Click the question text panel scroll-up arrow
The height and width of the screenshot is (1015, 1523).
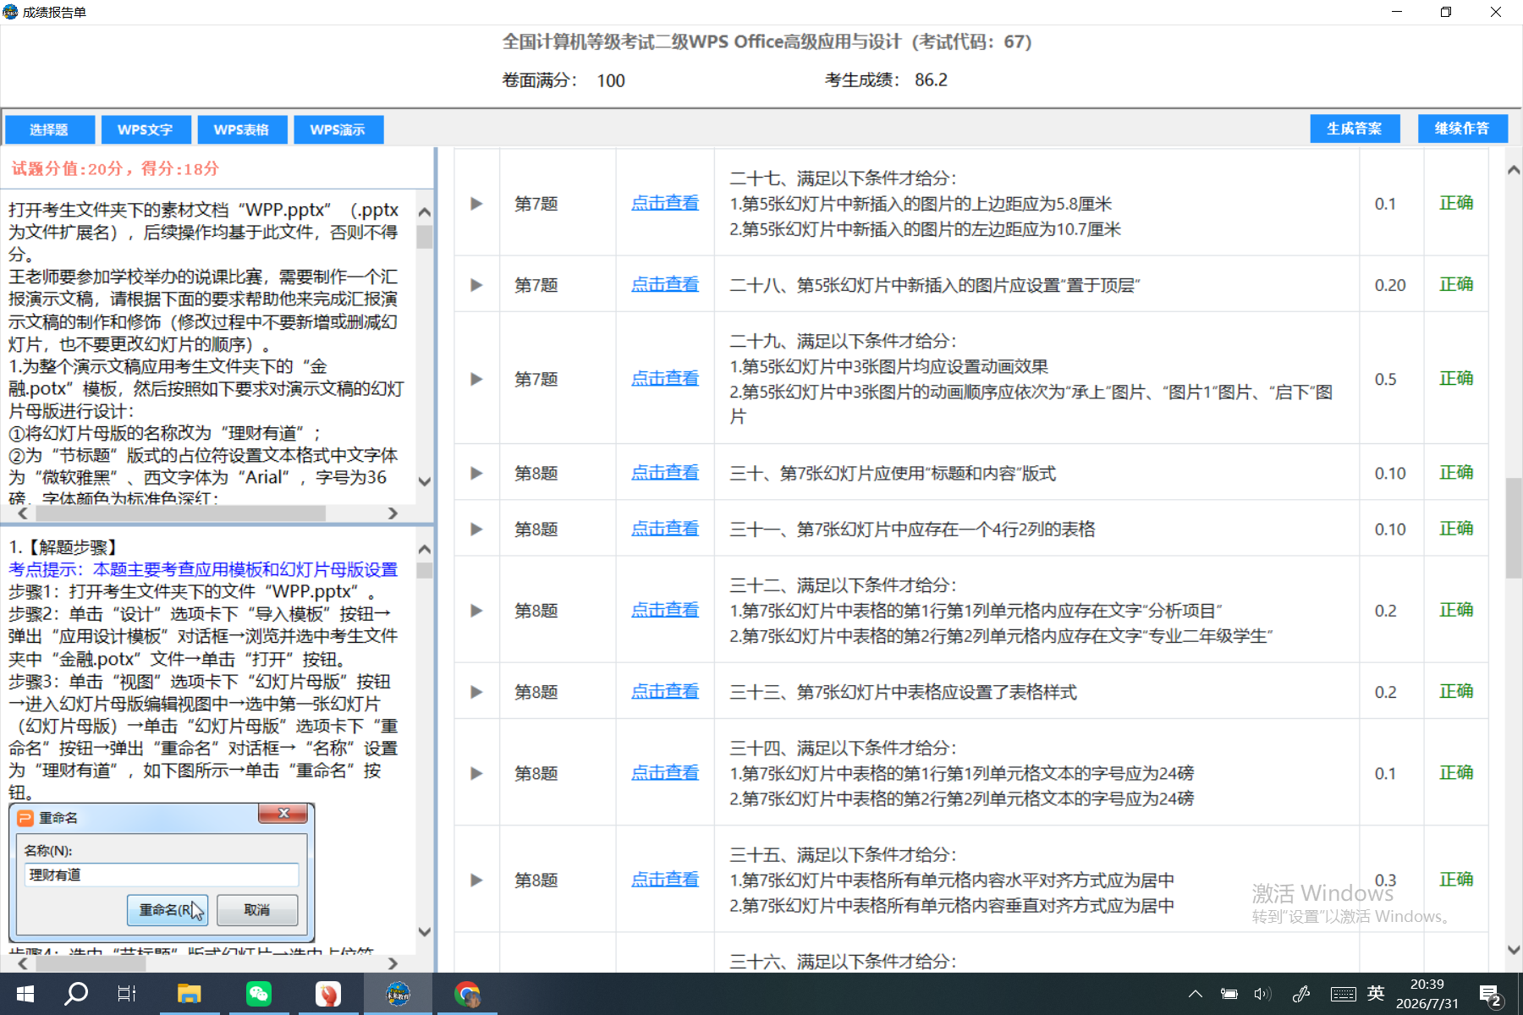[425, 212]
